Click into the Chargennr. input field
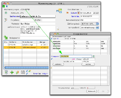Image resolution: width=121 pixels, height=98 pixels. 76,56
